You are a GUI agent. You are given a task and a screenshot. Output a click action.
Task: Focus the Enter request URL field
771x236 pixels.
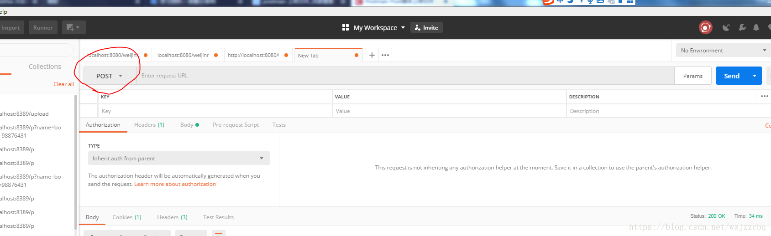click(405, 76)
